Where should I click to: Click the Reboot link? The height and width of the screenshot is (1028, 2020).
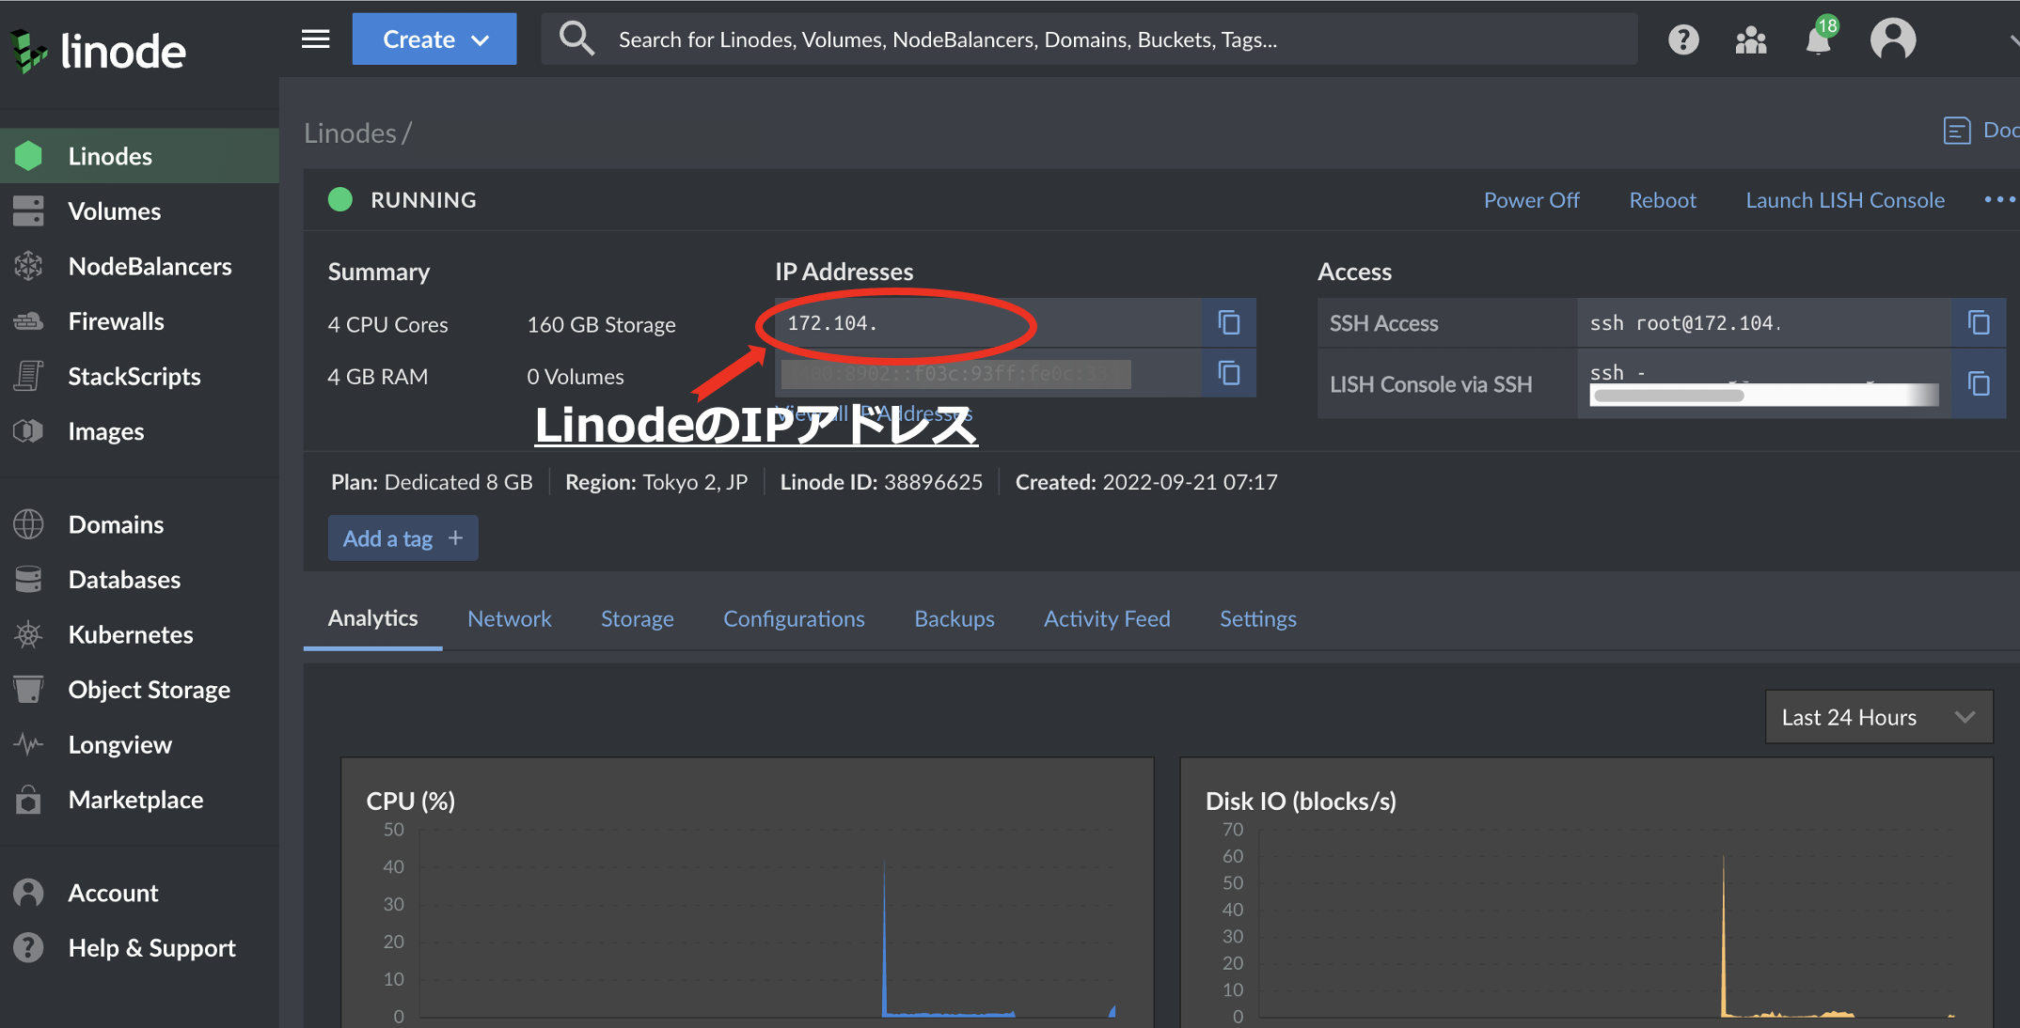pos(1662,200)
